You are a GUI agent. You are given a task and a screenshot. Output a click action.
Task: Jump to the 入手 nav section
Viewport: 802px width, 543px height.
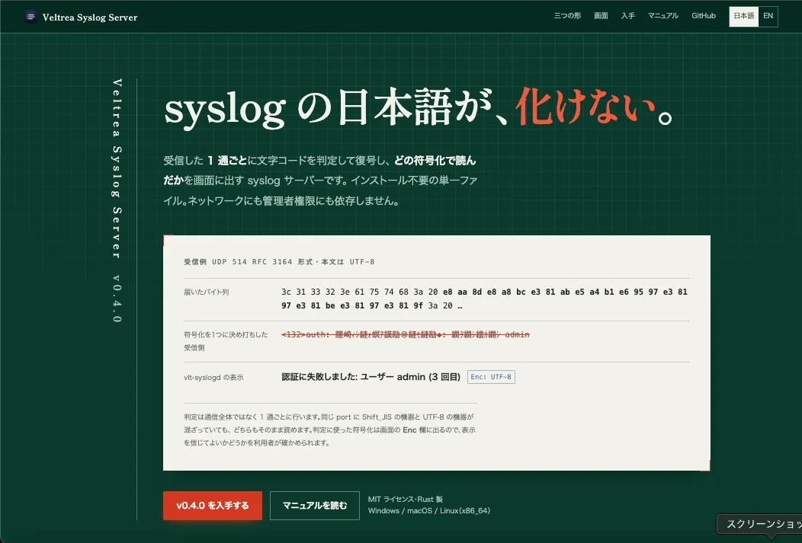point(628,16)
